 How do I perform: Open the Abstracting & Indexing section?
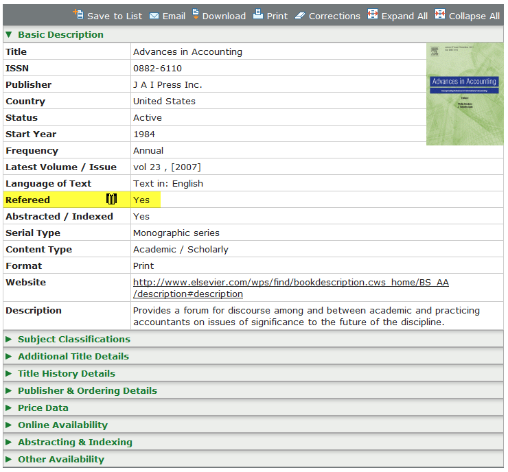pos(75,442)
